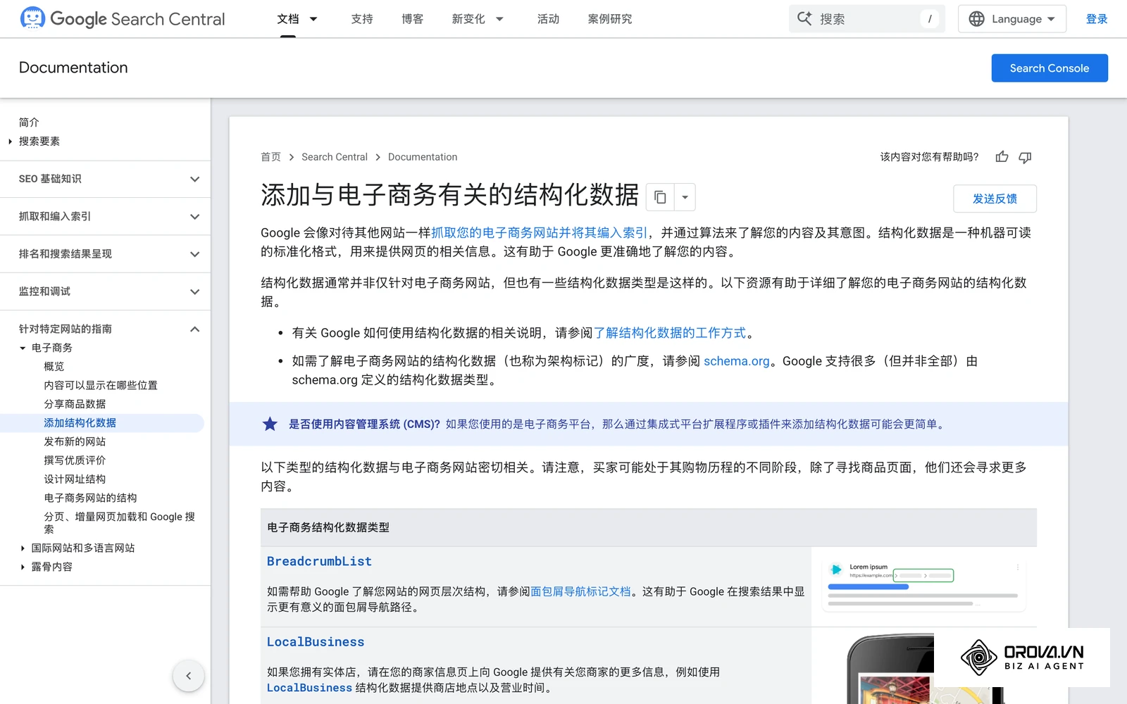Open the 支持 nav tab
Screen dimensions: 1127x704
click(x=362, y=19)
